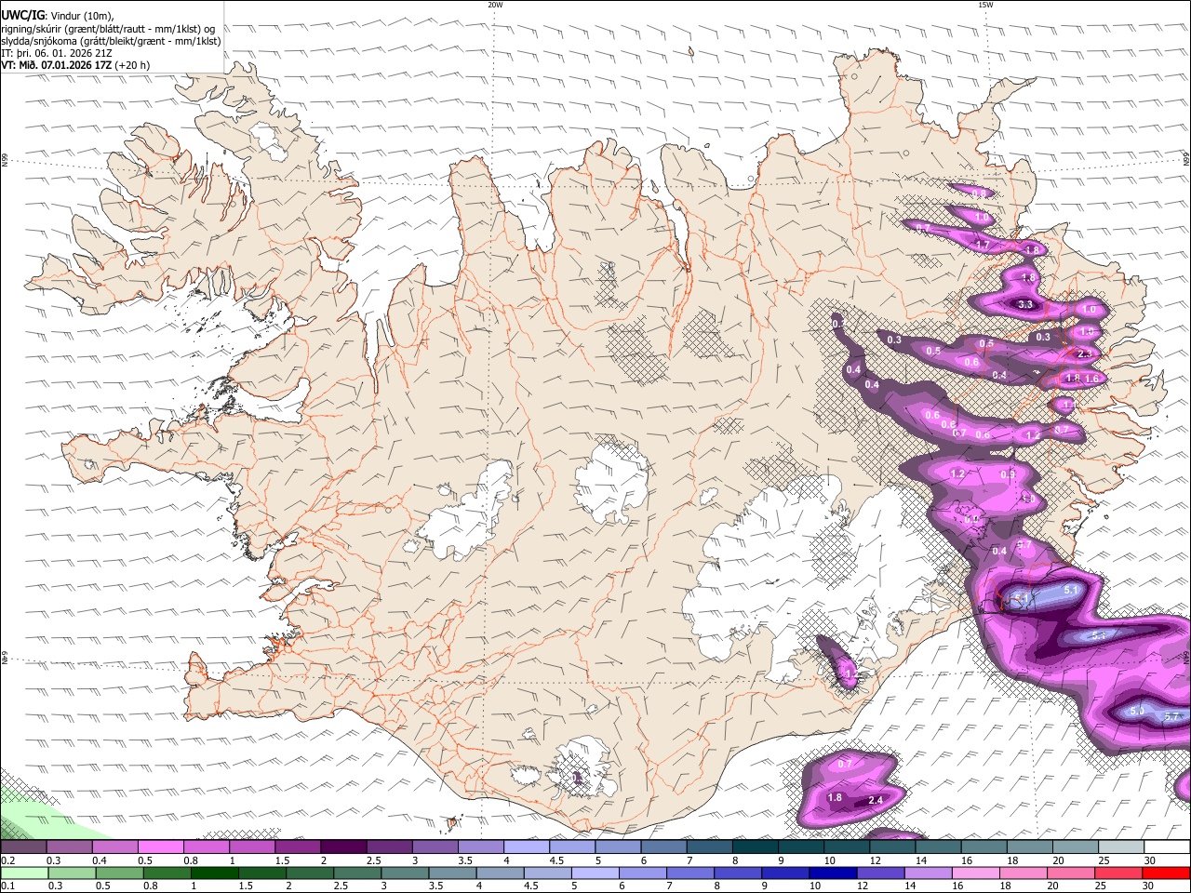Viewport: 1191px width, 893px height.
Task: Select the darkest green 1 swatch in bottom legend row
Action: point(216,873)
